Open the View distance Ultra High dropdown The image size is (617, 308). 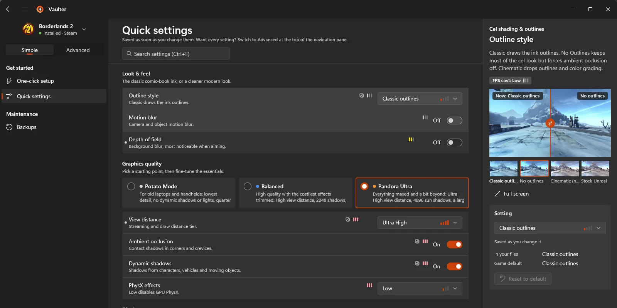[420, 223]
